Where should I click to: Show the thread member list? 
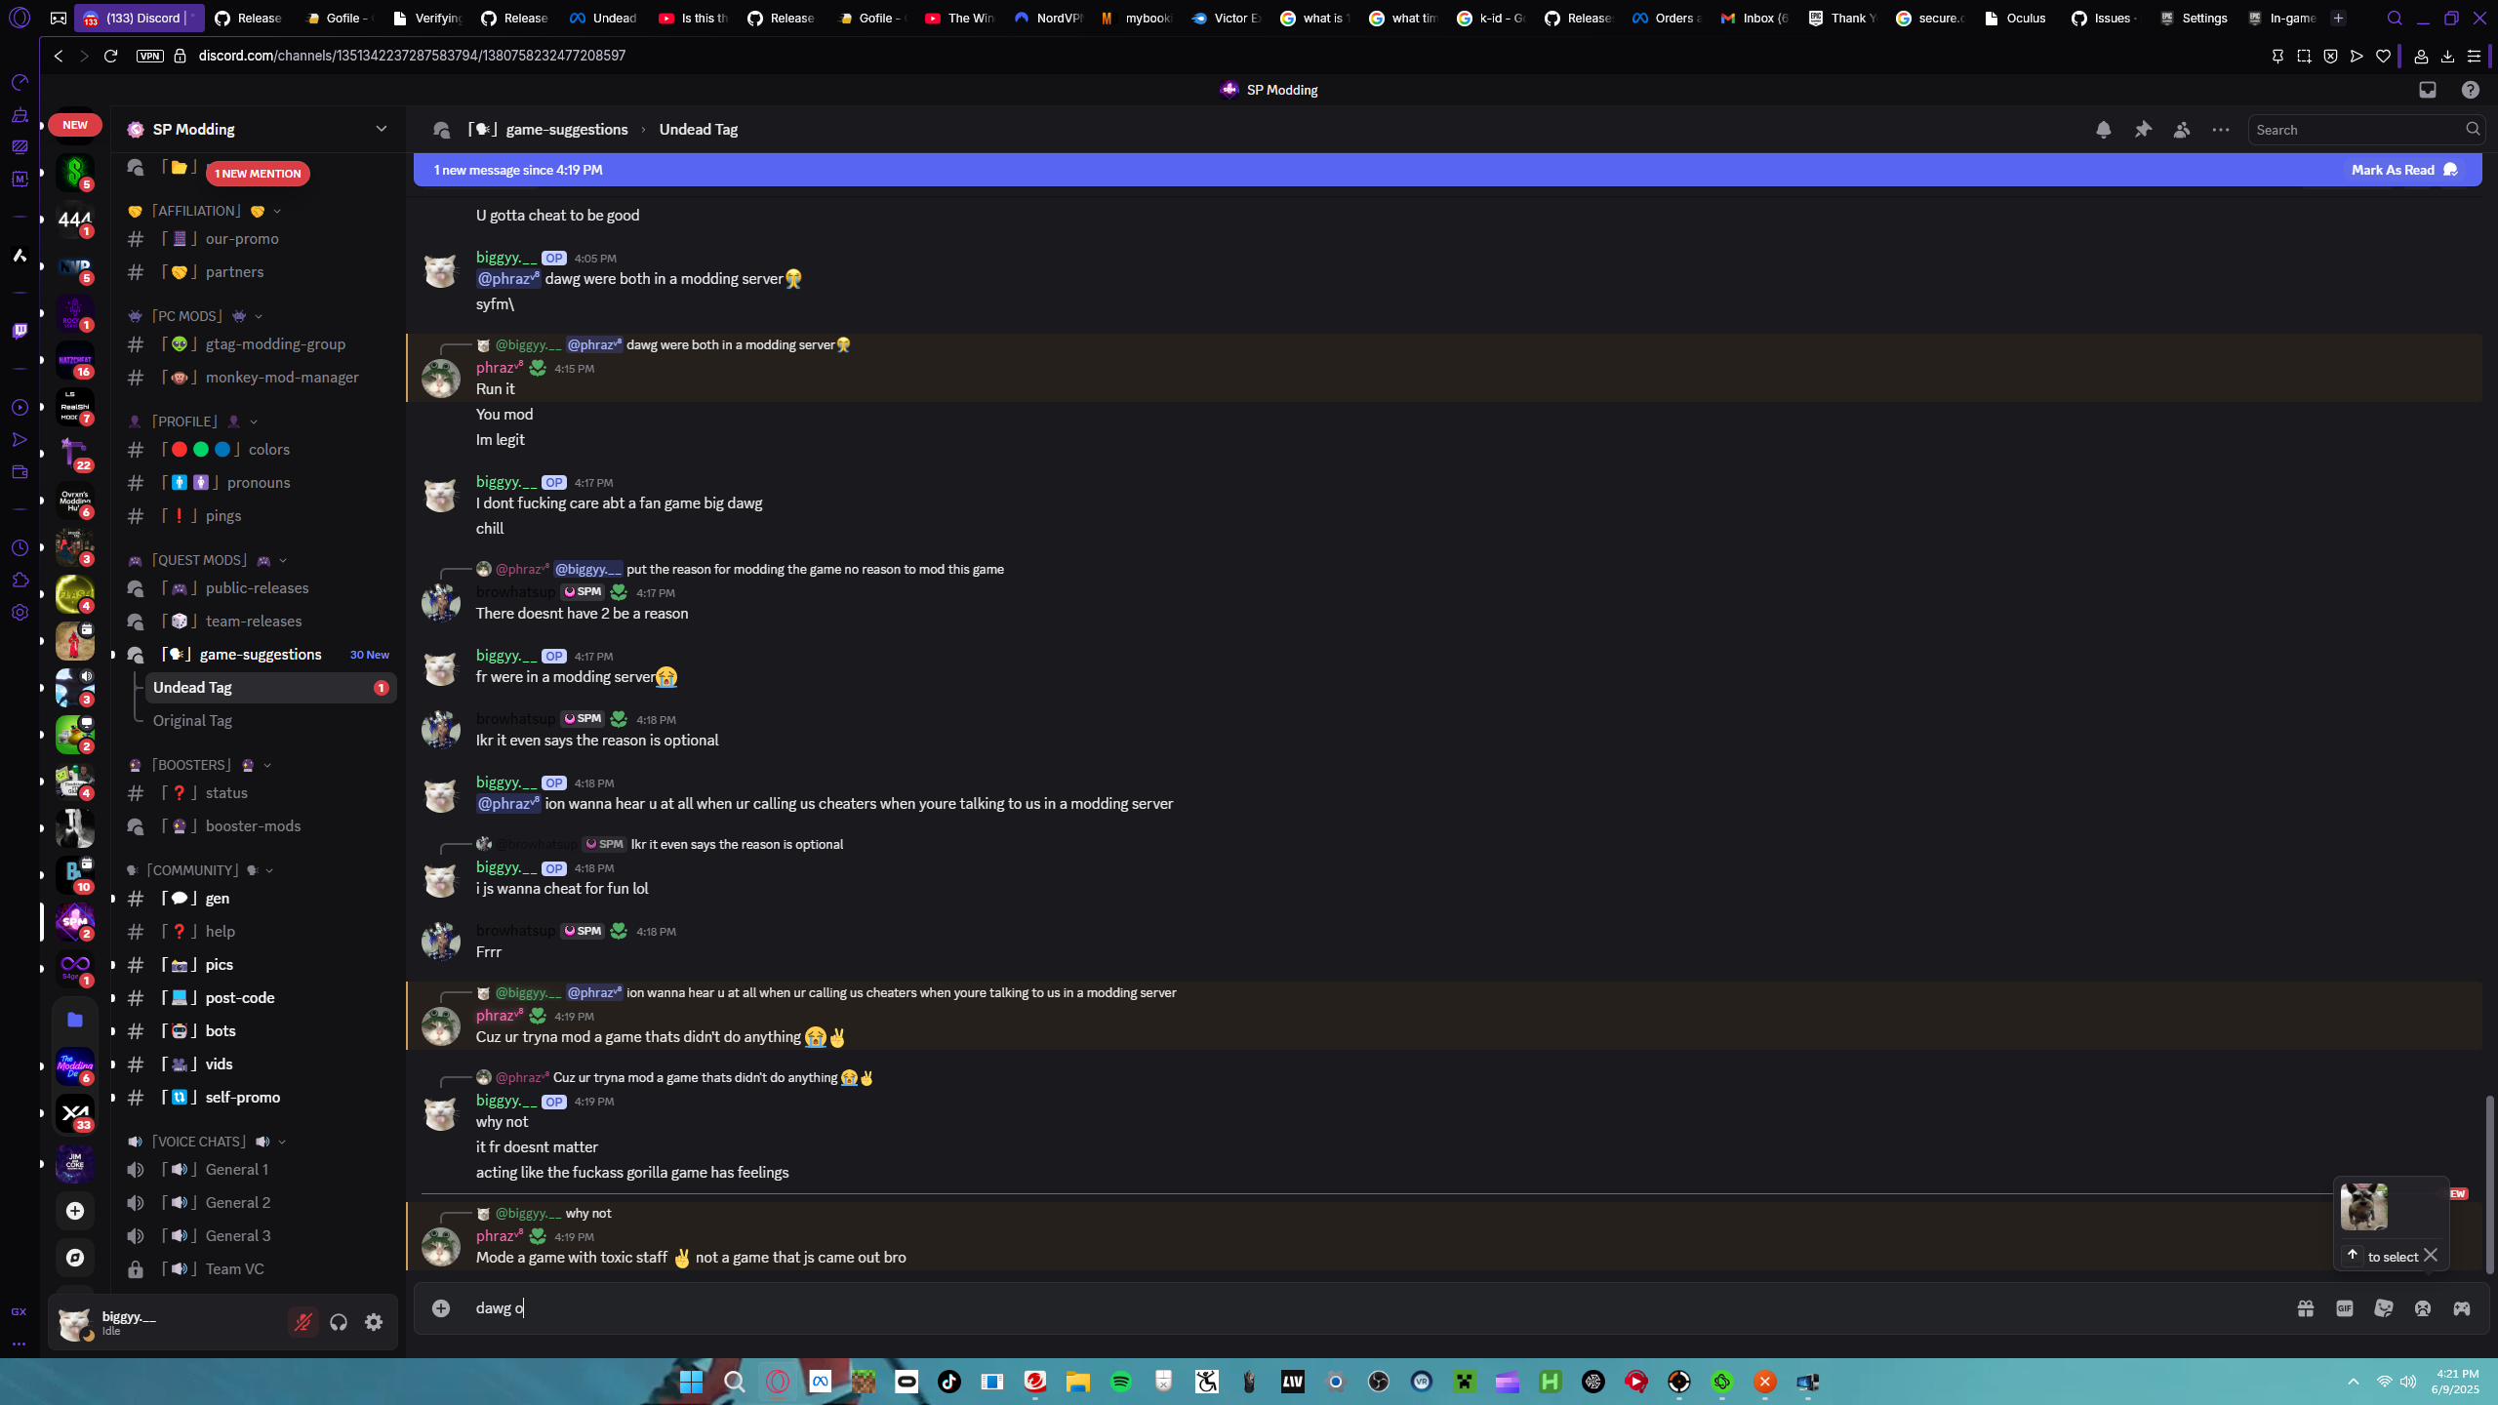(2182, 130)
